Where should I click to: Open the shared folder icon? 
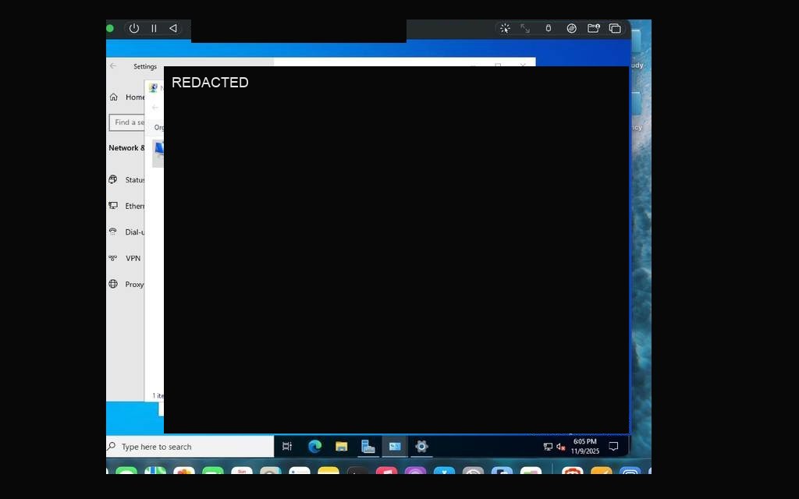(594, 29)
